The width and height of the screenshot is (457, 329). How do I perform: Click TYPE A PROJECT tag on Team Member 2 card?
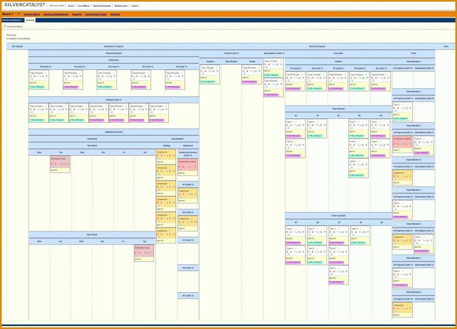[401, 118]
